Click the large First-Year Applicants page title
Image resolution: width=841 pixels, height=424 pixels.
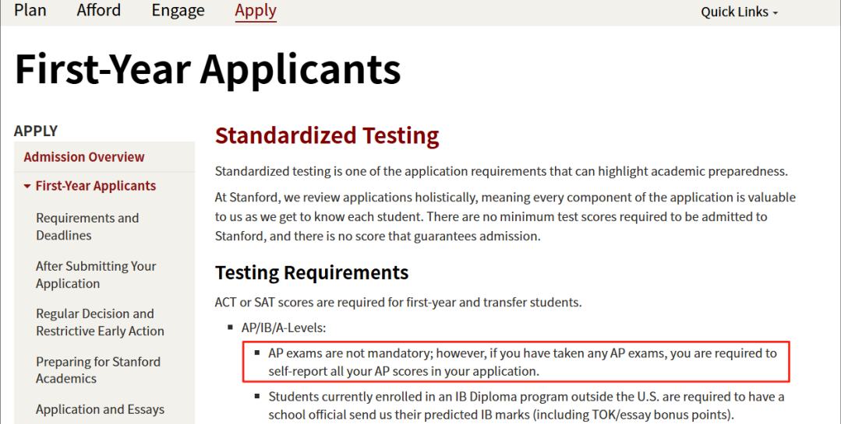pyautogui.click(x=207, y=69)
